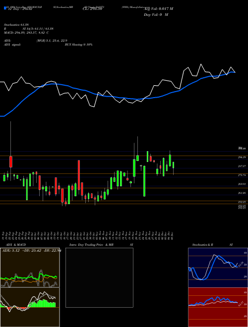Click the ADX indicator mini chart
The image size is (248, 327).
tap(30, 268)
